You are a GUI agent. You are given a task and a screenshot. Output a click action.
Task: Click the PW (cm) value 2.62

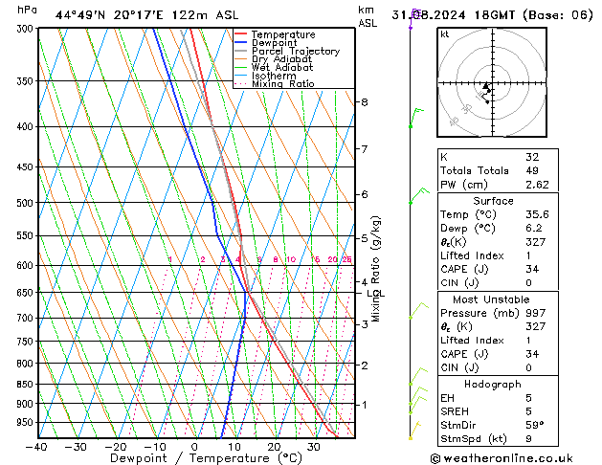(533, 184)
